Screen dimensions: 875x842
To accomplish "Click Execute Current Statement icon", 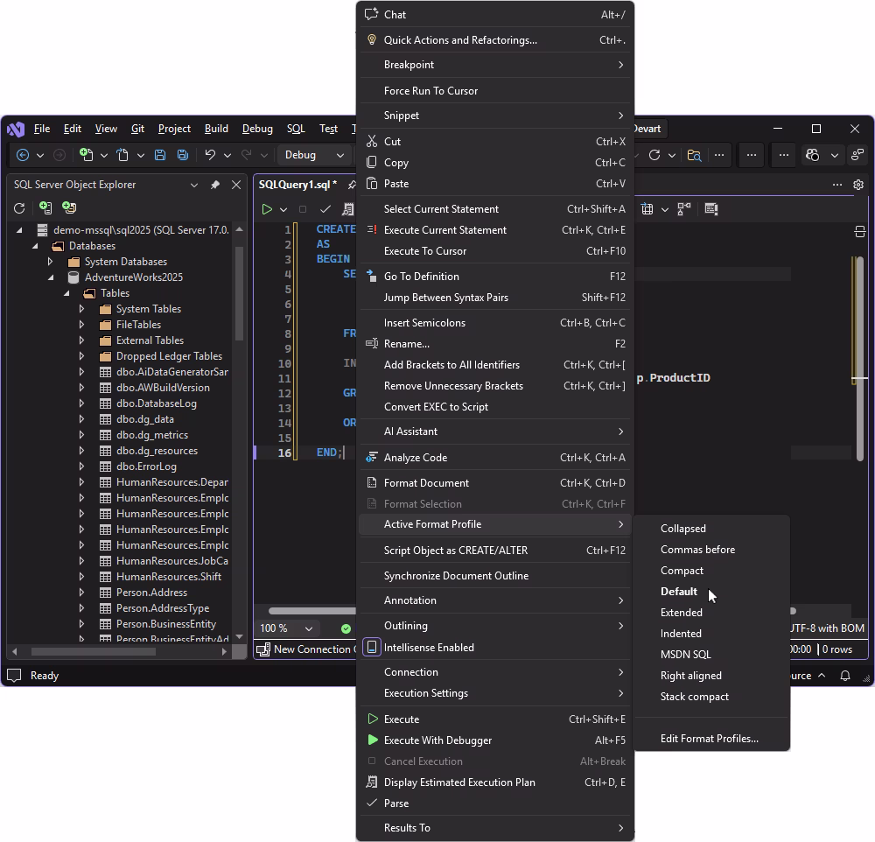I will [371, 229].
